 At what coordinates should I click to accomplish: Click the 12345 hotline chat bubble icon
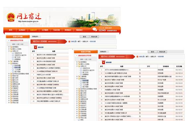[95, 30]
